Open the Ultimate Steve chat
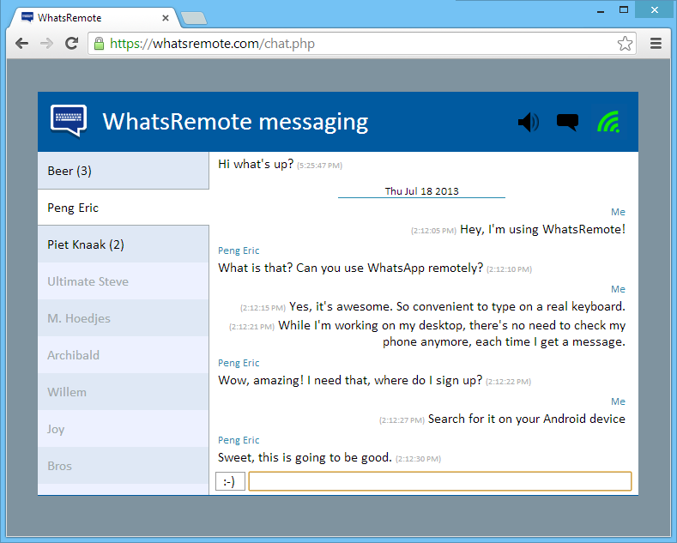Viewport: 677px width, 543px height. pos(123,281)
